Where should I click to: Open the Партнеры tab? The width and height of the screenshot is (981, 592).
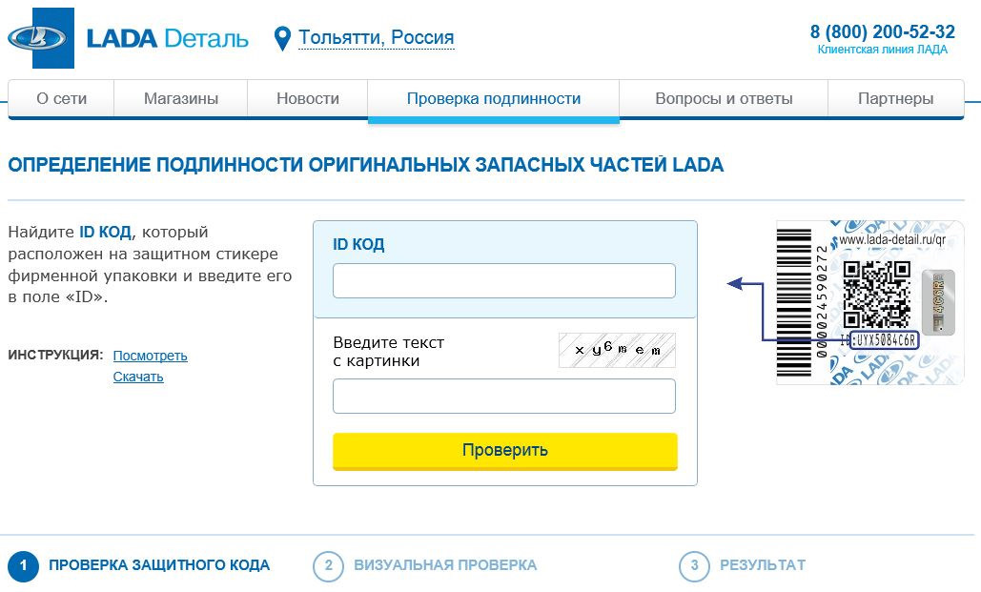point(895,98)
